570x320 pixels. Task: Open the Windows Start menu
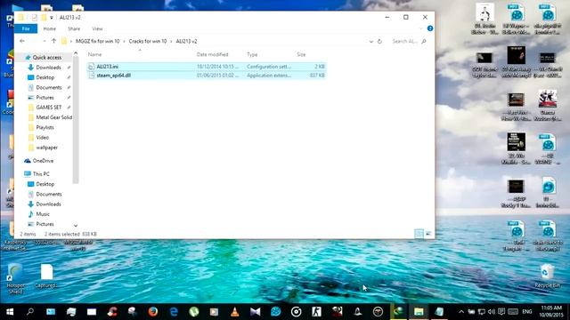[10, 312]
